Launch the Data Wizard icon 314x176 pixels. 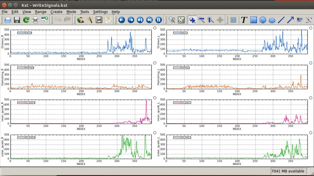[x=81, y=20]
